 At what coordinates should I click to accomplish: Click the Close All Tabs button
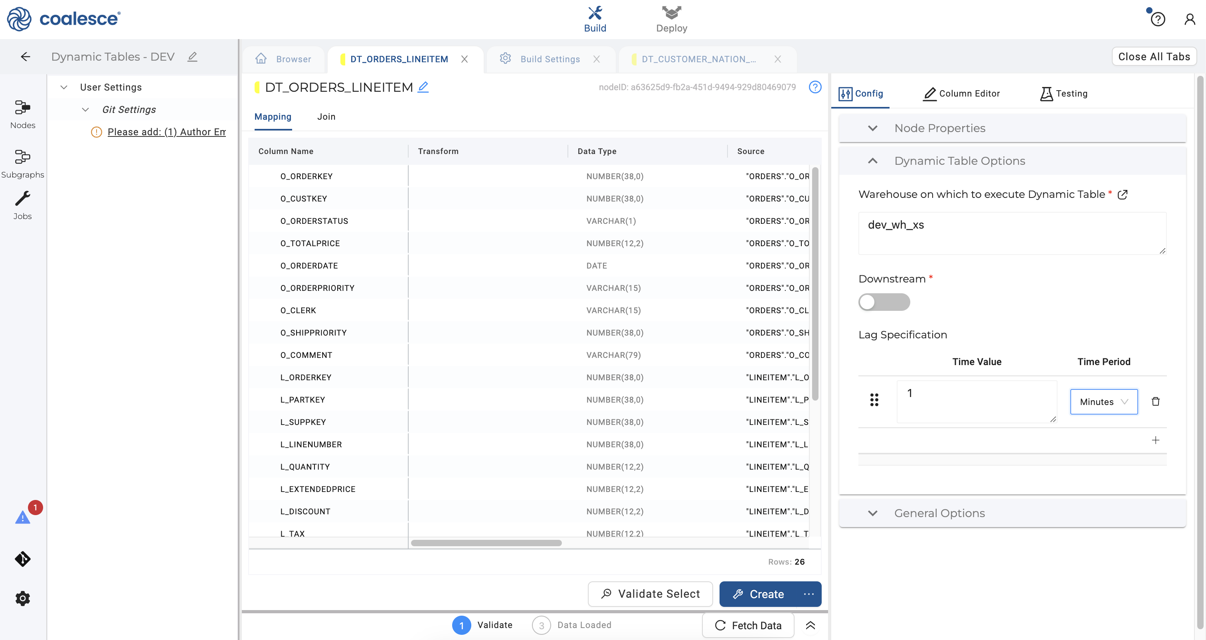(x=1154, y=57)
